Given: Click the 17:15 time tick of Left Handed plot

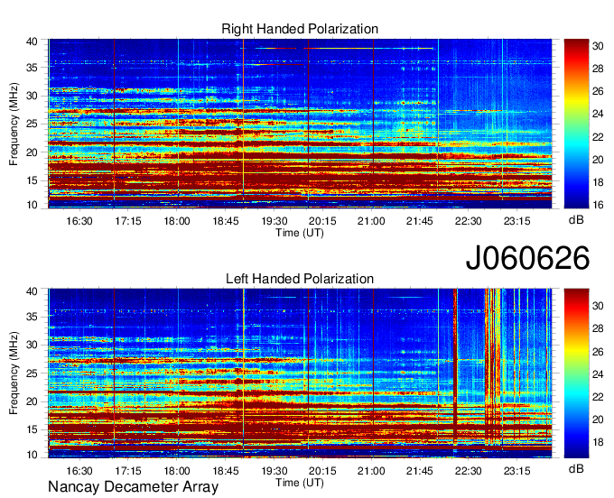Looking at the screenshot, I should pyautogui.click(x=128, y=471).
